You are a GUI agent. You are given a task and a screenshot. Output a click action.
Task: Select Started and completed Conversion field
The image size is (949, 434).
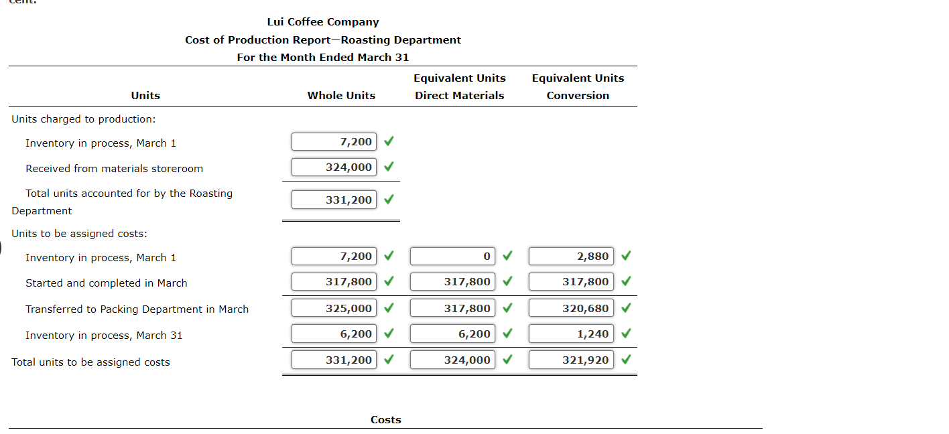click(571, 281)
